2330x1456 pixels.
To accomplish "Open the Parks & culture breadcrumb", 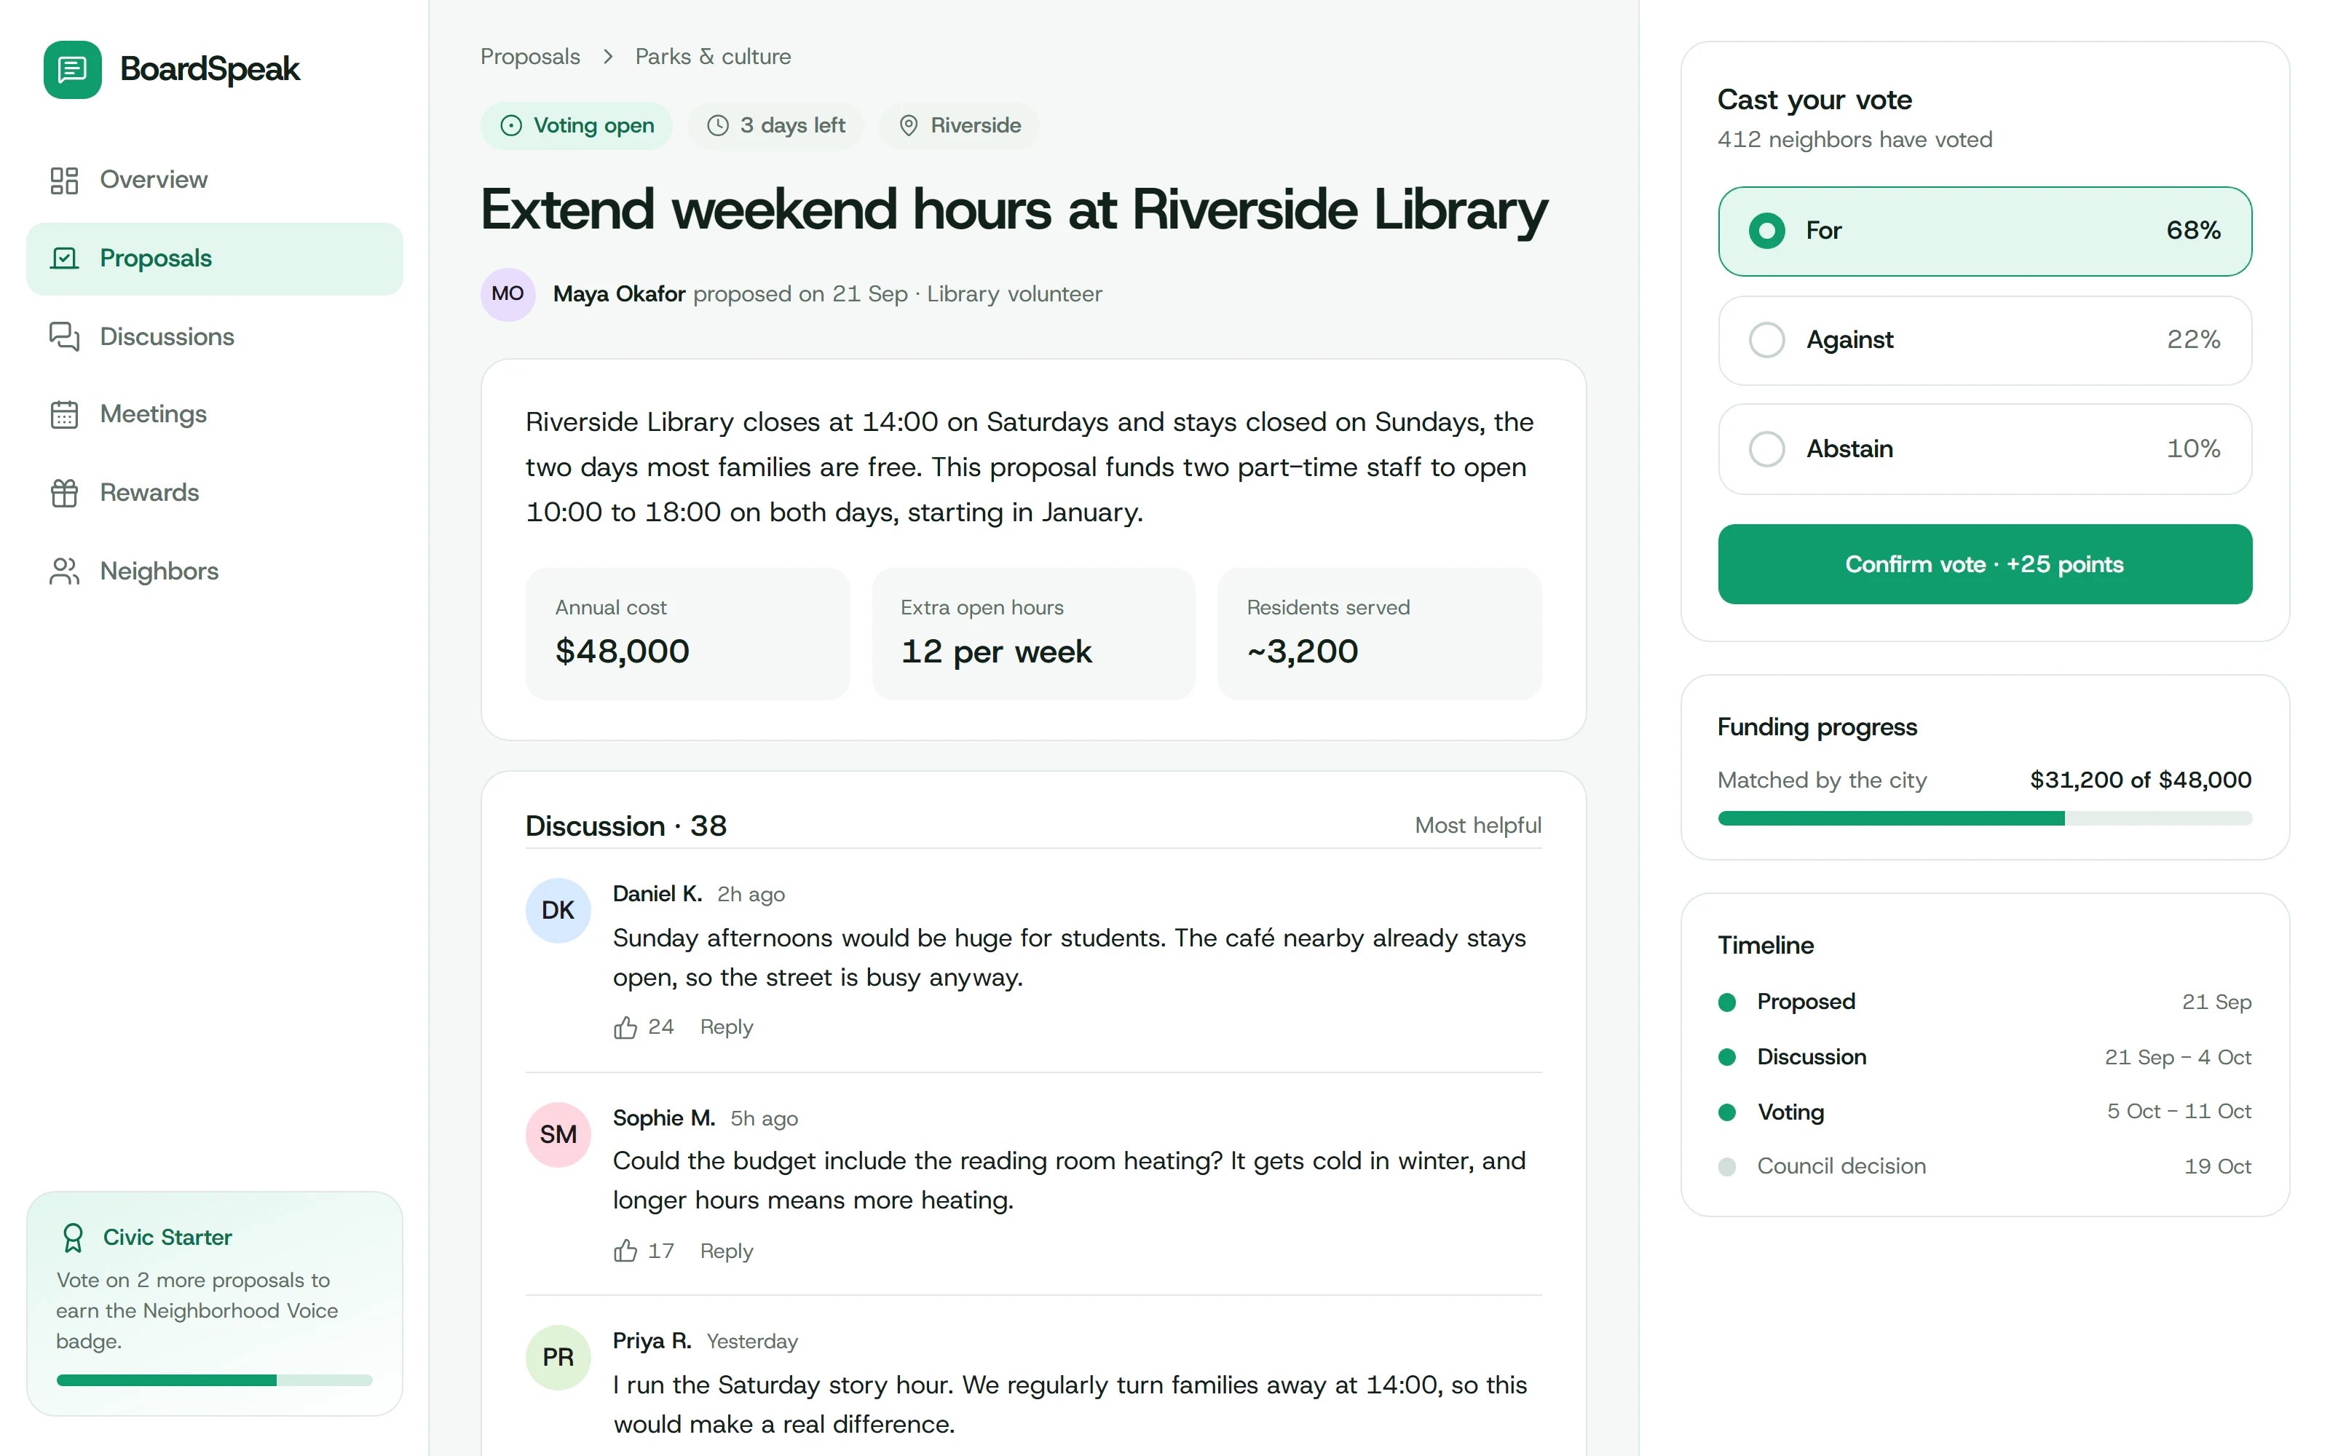I will pos(713,57).
